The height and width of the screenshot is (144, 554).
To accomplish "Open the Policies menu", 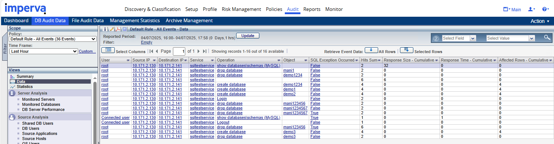I will tap(274, 9).
